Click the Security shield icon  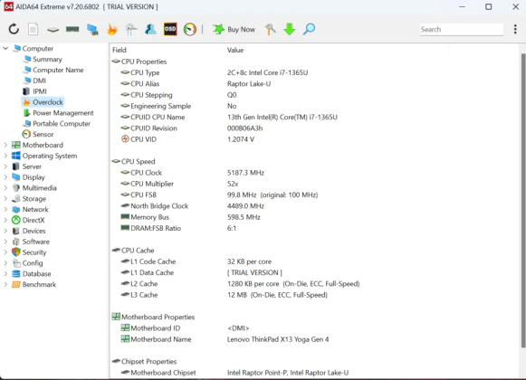click(15, 252)
